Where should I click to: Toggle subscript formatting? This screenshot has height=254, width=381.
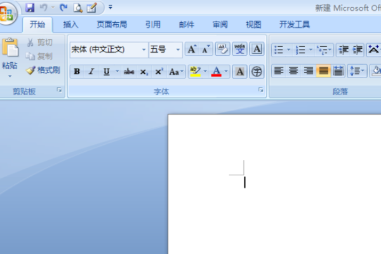[x=144, y=72]
